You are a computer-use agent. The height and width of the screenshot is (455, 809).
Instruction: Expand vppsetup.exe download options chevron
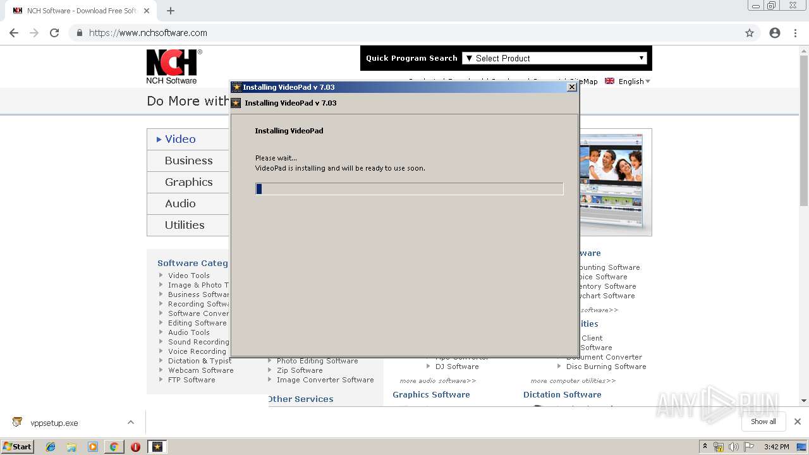click(x=131, y=422)
